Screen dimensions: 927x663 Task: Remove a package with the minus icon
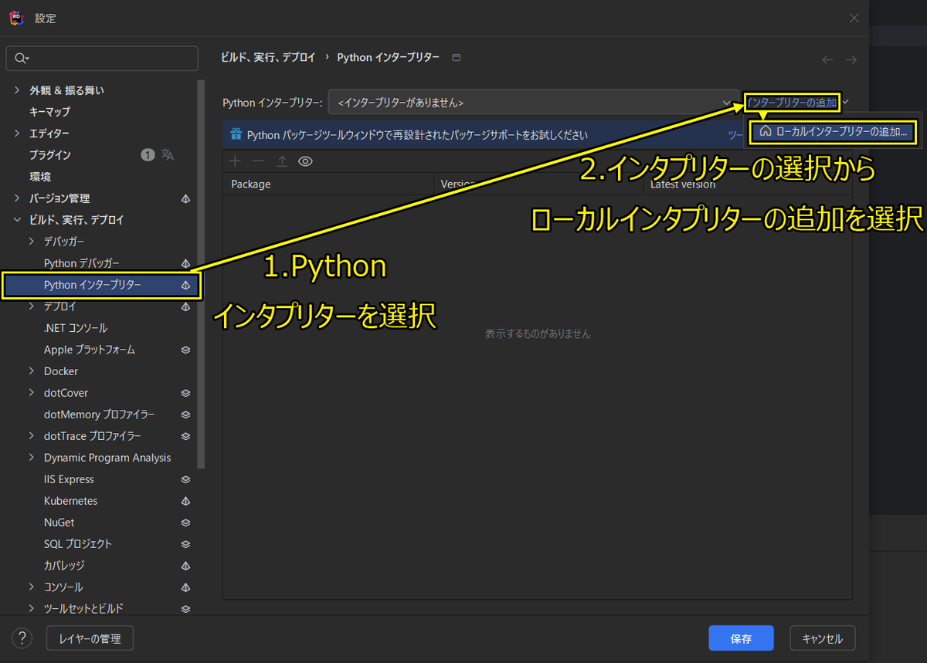tap(257, 161)
